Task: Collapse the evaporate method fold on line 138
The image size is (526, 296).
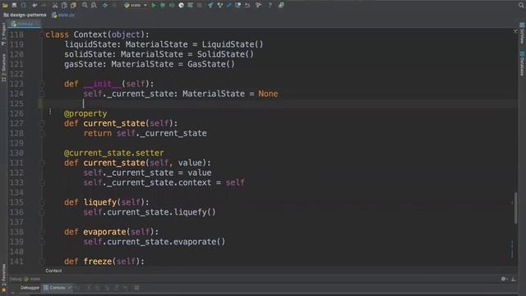Action: pyautogui.click(x=42, y=232)
